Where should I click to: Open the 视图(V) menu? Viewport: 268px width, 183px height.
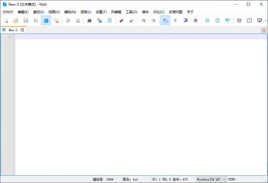(x=54, y=12)
